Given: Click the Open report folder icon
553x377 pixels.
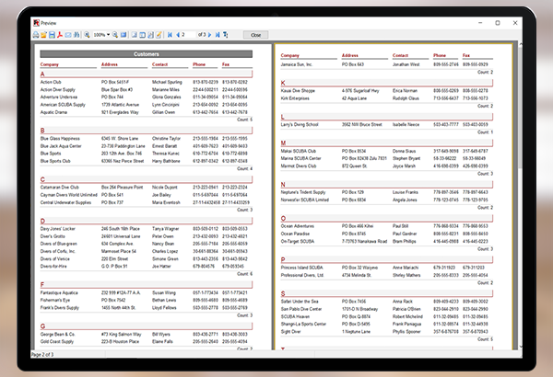Looking at the screenshot, I should coord(43,34).
